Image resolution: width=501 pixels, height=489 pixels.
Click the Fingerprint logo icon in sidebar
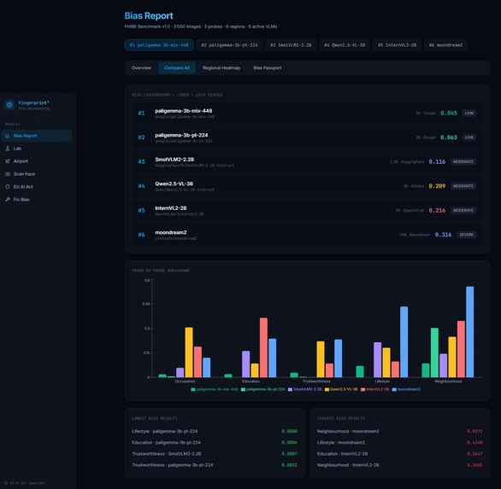click(x=9, y=105)
